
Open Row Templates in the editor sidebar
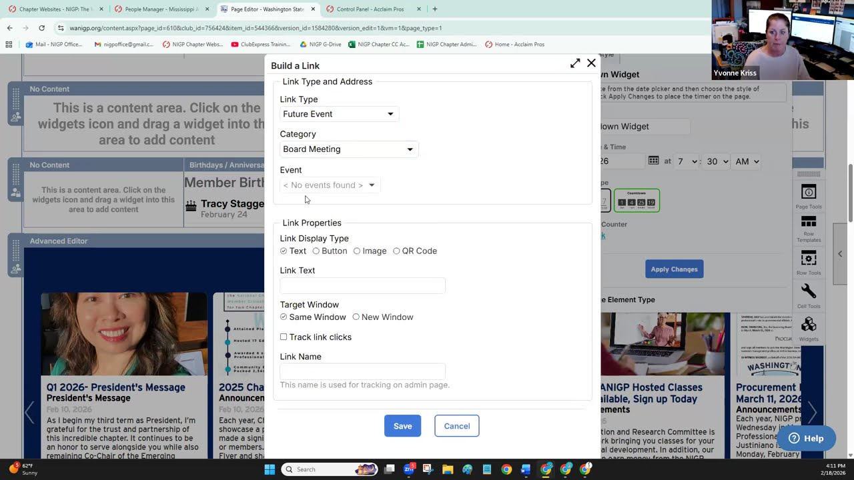point(809,229)
